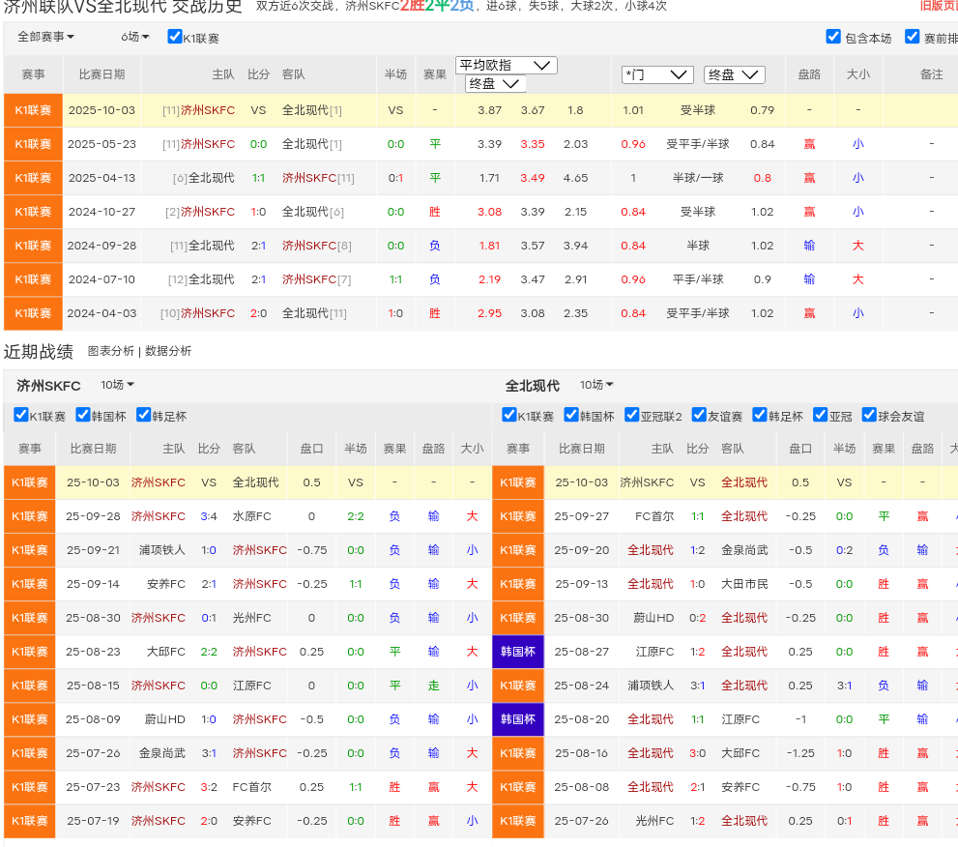The height and width of the screenshot is (847, 958).
Task: Expand the 10场 dropdown beside 全北现代 heading
Action: coord(596,385)
